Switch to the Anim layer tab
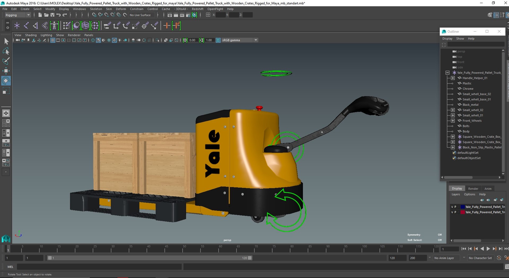This screenshot has height=278, width=509. click(x=488, y=189)
